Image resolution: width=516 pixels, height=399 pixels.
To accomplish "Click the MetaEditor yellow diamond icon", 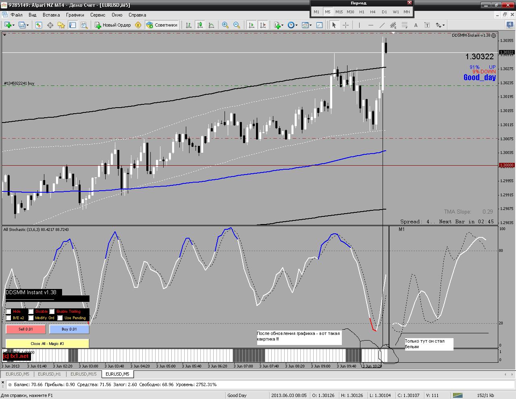I will (138, 25).
